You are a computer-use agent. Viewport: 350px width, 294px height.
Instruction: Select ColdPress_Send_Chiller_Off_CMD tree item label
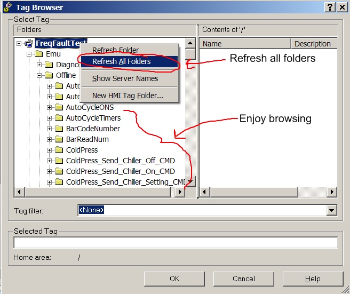point(121,161)
